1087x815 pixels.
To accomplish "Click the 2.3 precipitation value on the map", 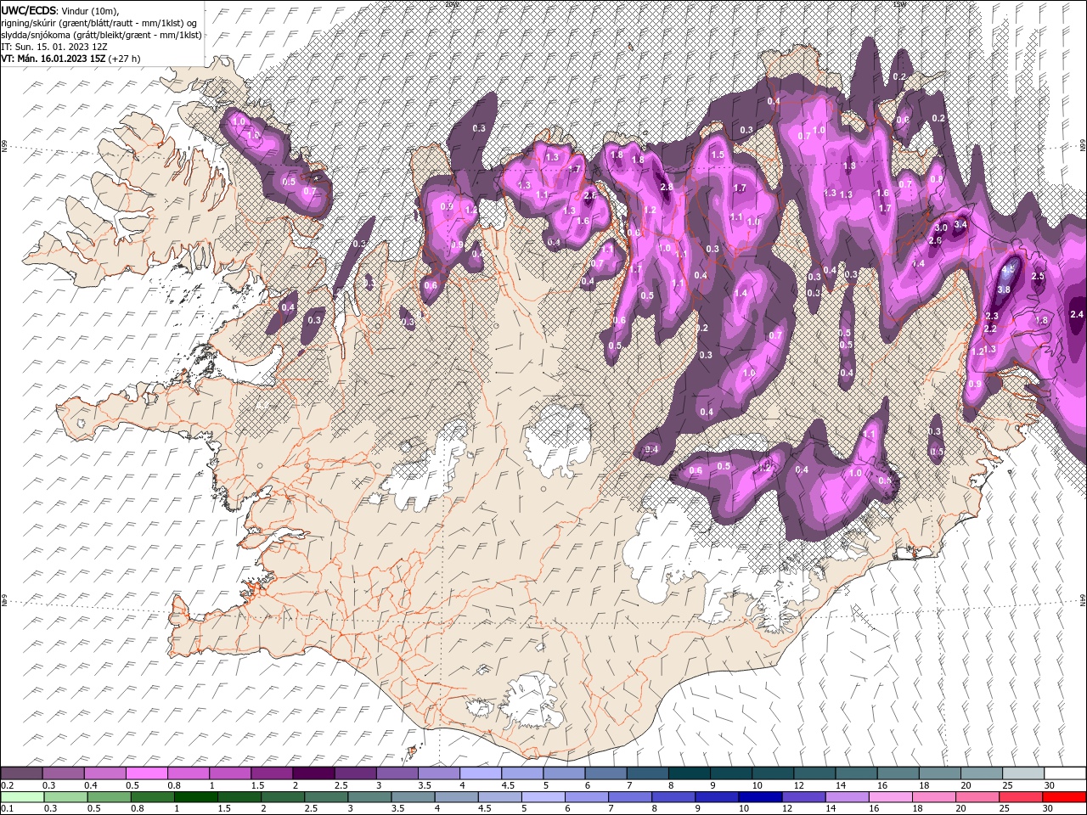I will [992, 316].
